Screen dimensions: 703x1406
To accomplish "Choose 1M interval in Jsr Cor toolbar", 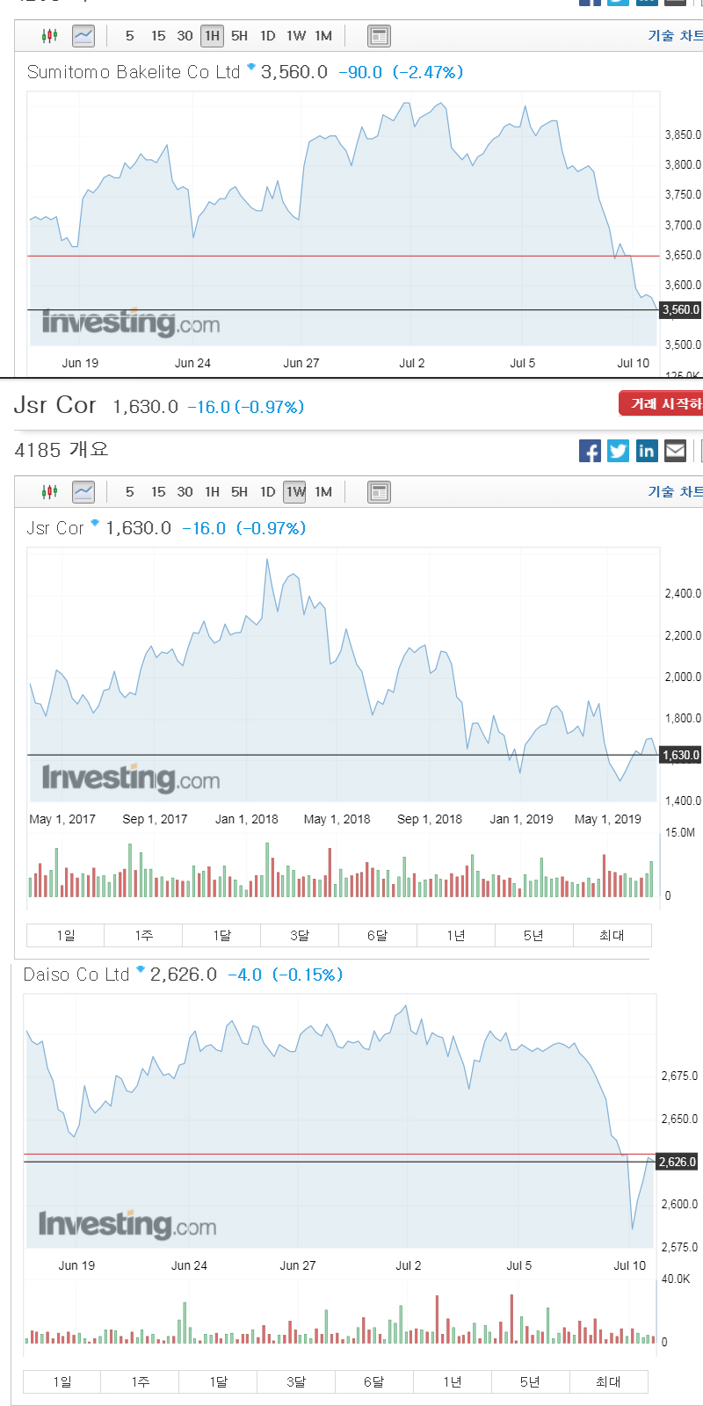I will point(323,492).
